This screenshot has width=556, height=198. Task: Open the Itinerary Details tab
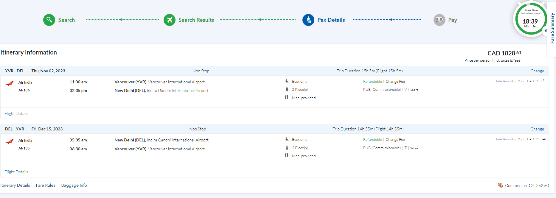(15, 185)
